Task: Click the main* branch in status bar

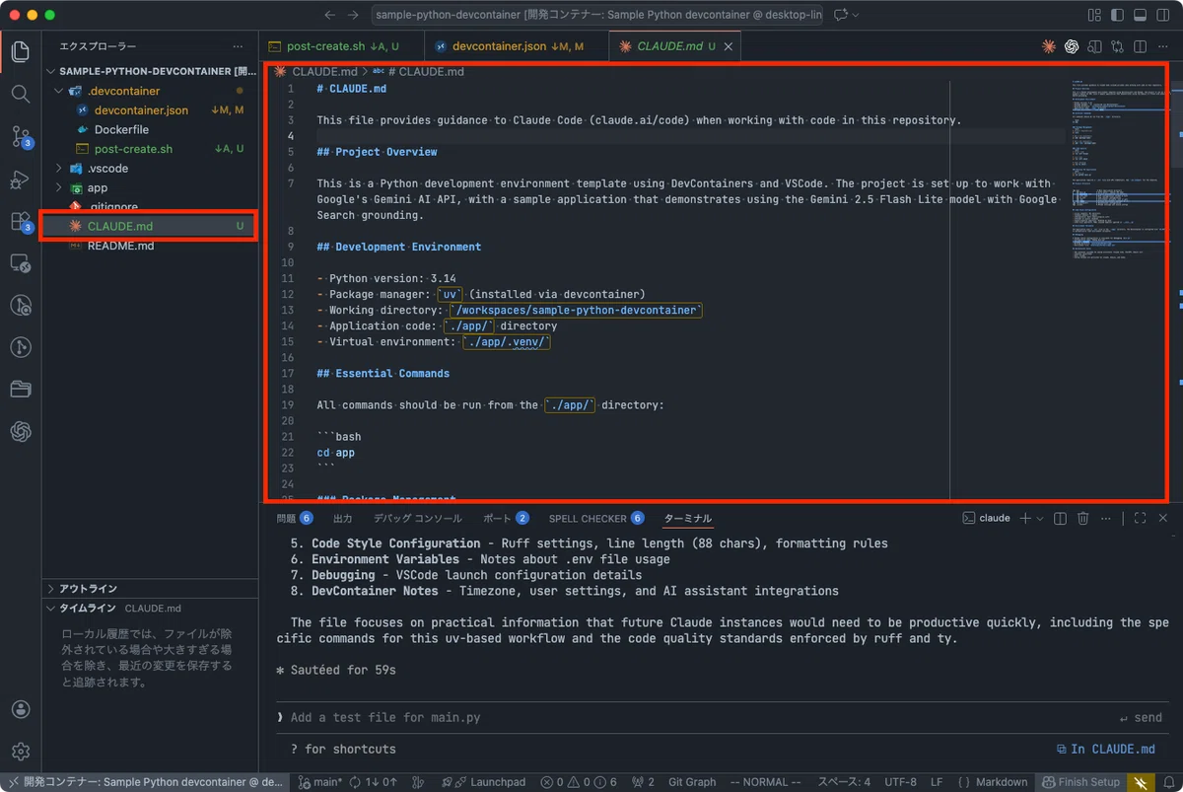Action: coord(320,782)
